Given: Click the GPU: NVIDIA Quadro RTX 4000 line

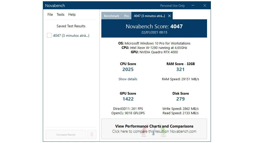Looking at the screenshot, I should [x=154, y=52].
